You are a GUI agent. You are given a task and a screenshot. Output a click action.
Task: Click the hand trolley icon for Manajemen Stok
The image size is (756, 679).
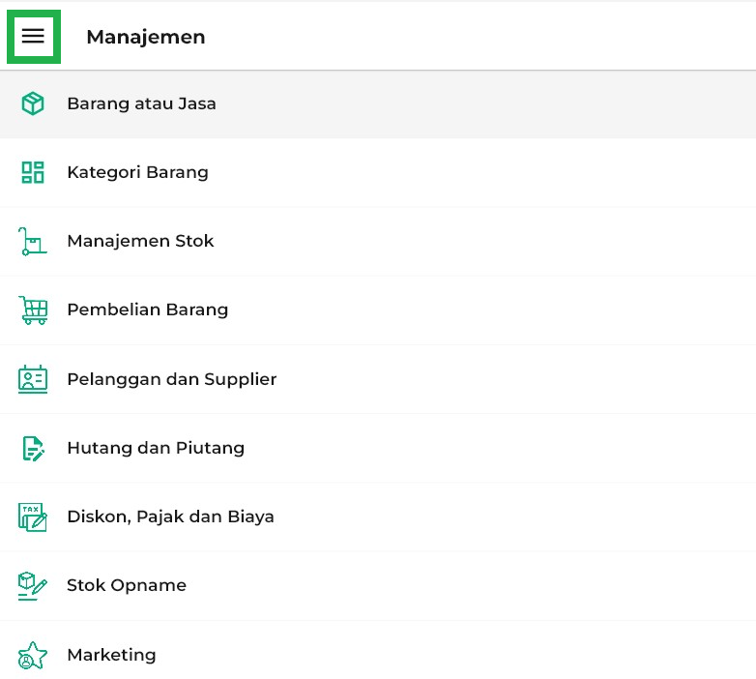coord(33,242)
